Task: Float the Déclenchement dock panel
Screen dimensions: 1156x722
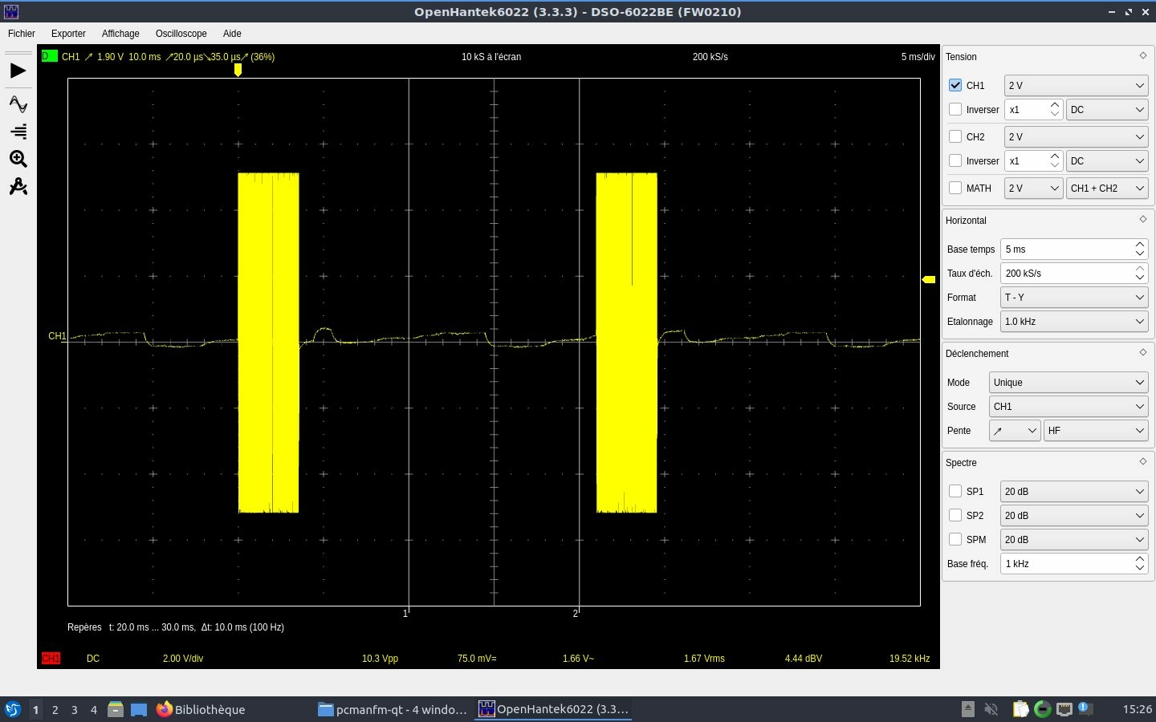Action: 1143,352
